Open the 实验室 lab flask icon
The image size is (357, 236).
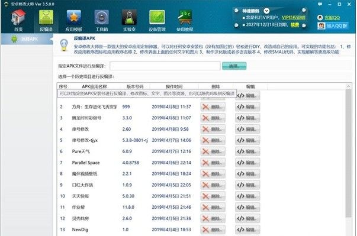[x=129, y=20]
